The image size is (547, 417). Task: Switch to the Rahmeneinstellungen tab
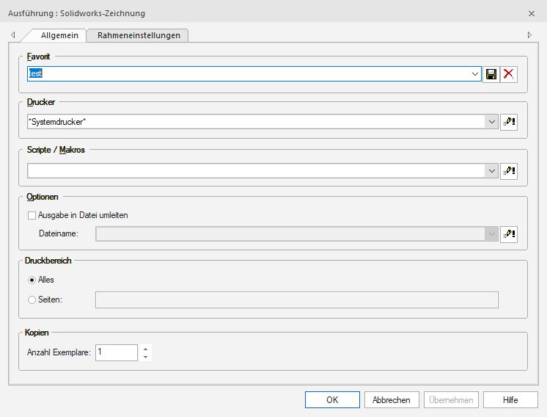pyautogui.click(x=138, y=35)
